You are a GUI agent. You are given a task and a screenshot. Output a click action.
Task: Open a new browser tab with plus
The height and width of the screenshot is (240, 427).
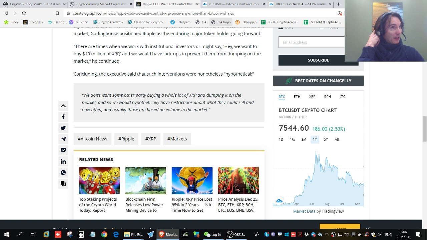339,4
